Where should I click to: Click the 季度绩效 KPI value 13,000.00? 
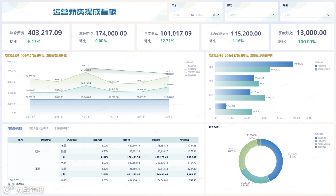click(311, 33)
